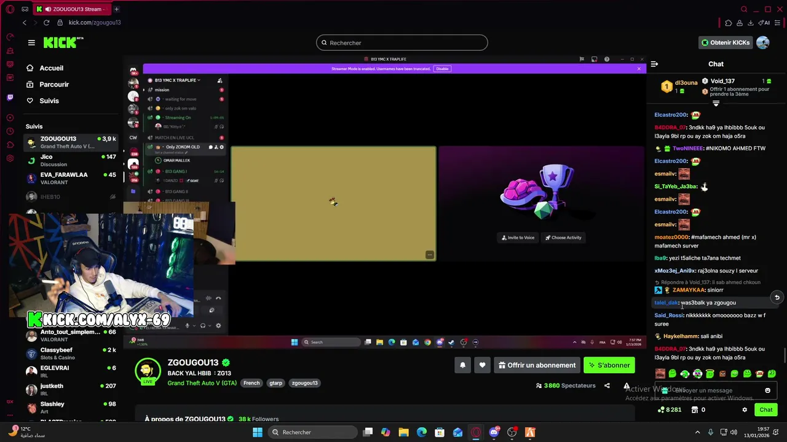Toggle notifications bell for ZGOUGOU13
Screen dimensions: 787x442
coord(463,365)
